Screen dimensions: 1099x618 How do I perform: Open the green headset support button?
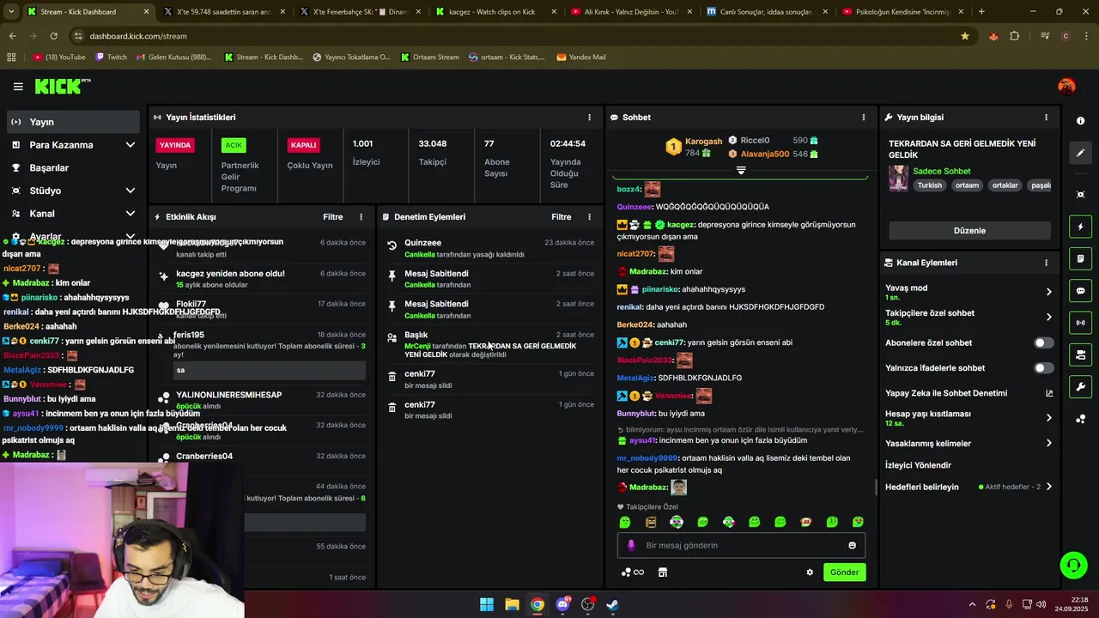click(x=1073, y=565)
